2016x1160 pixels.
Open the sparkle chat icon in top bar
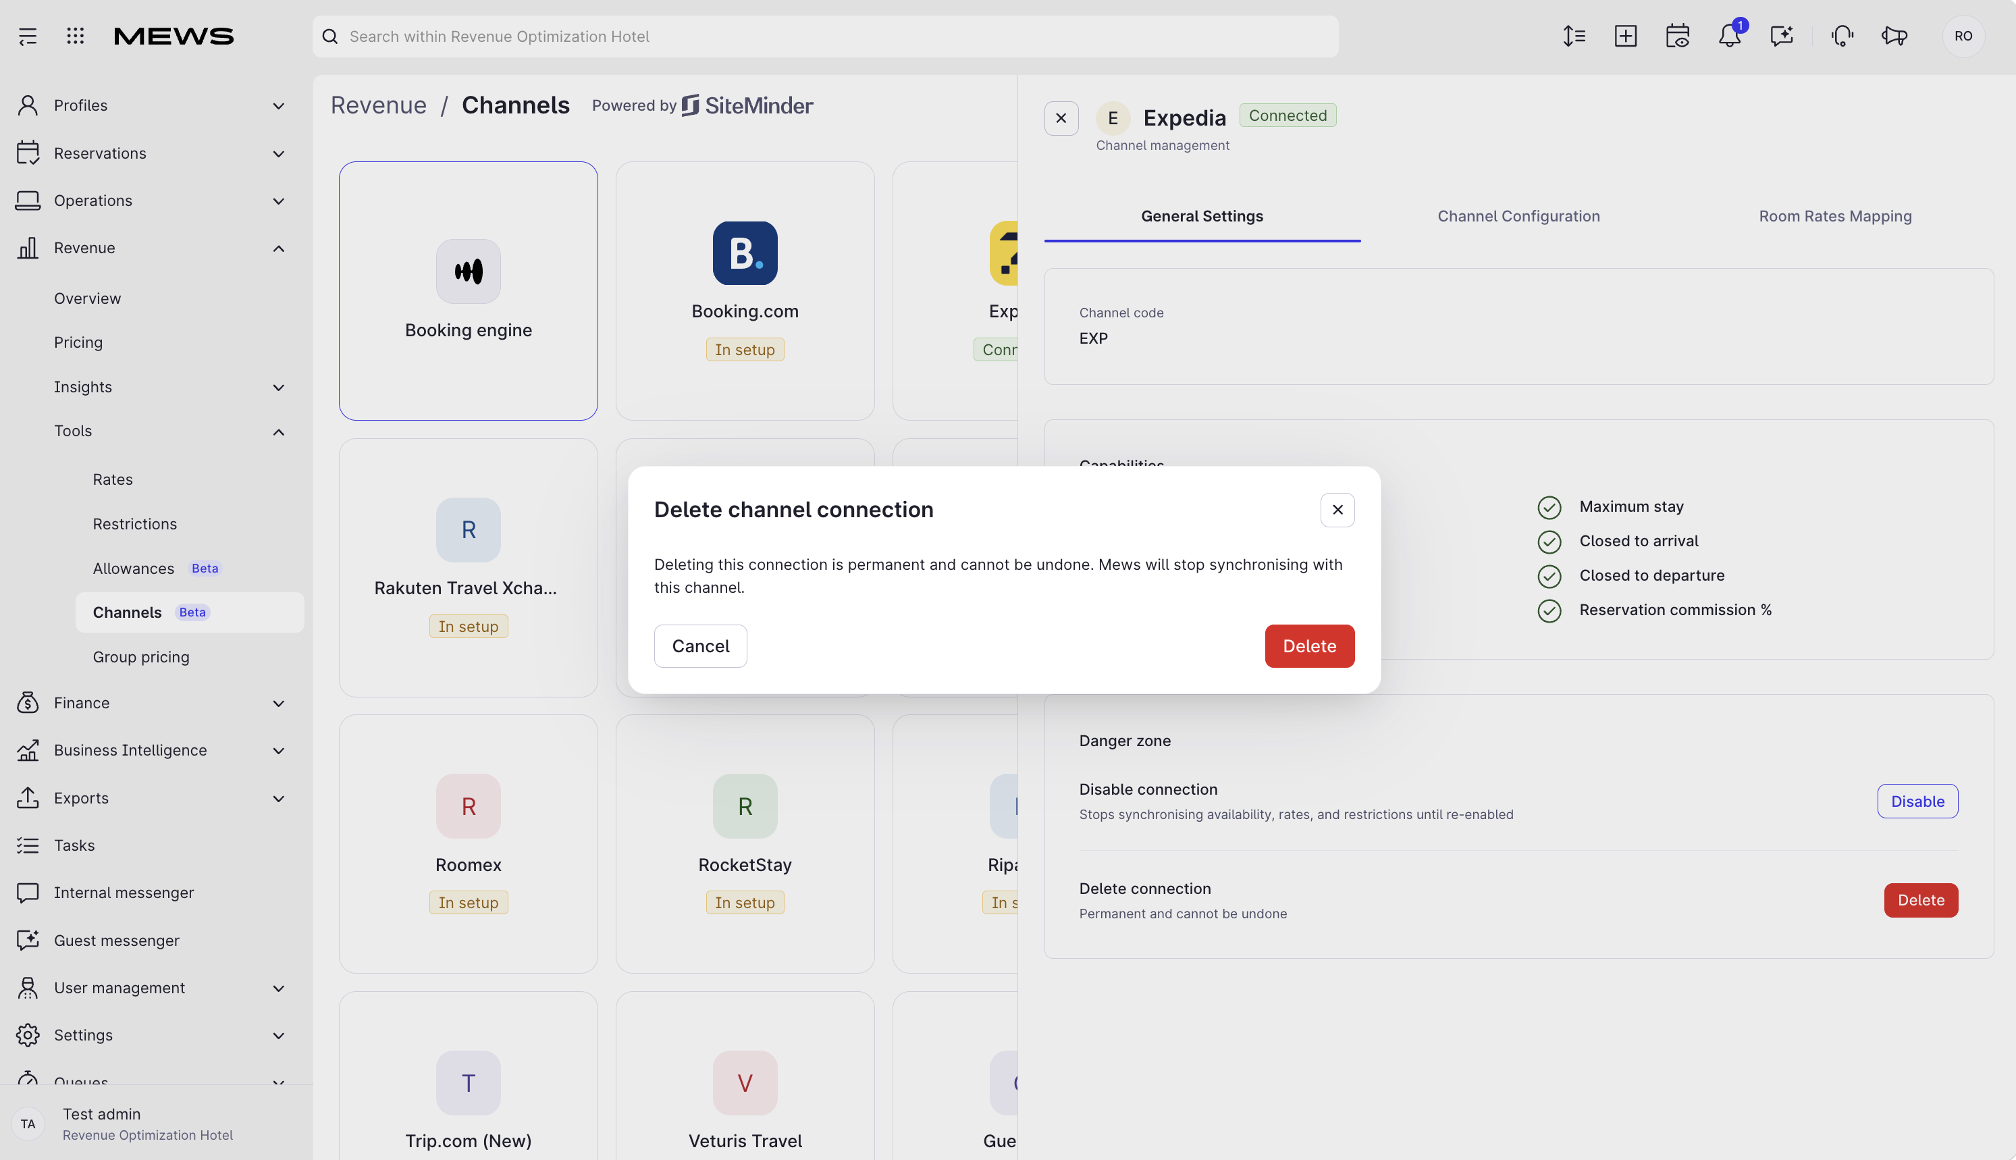coord(1781,36)
